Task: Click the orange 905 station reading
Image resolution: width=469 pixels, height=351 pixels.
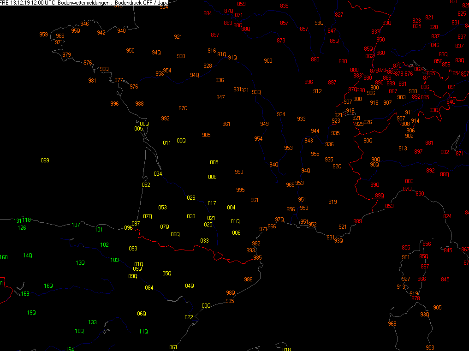Action: (x=437, y=308)
